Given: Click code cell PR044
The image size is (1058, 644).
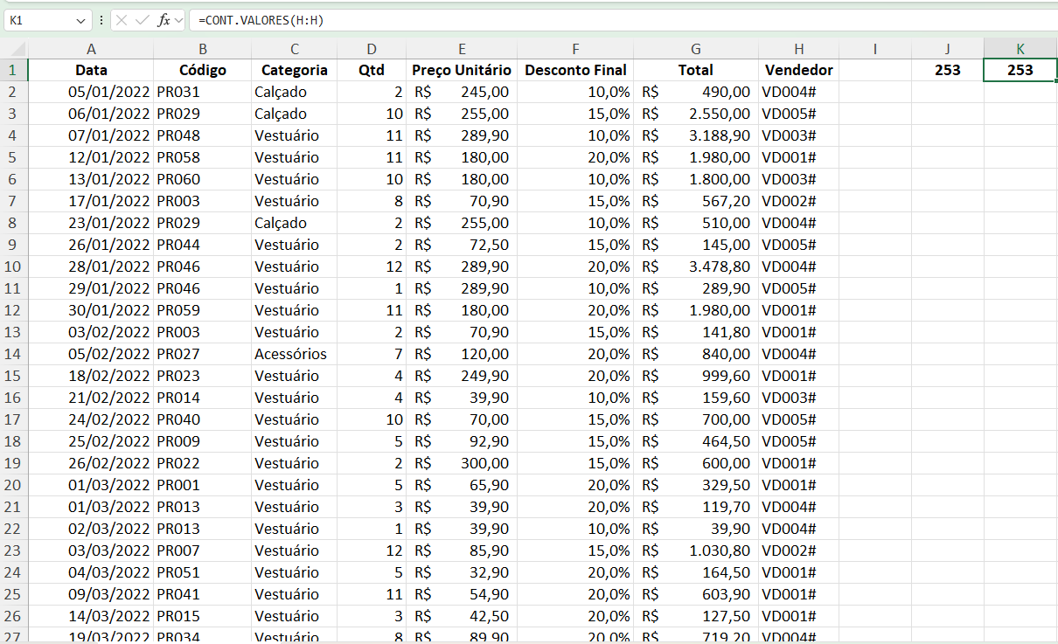Looking at the screenshot, I should 202,245.
